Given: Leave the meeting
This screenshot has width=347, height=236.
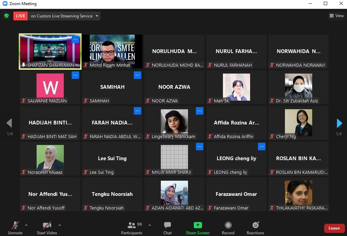Looking at the screenshot, I should [x=334, y=228].
